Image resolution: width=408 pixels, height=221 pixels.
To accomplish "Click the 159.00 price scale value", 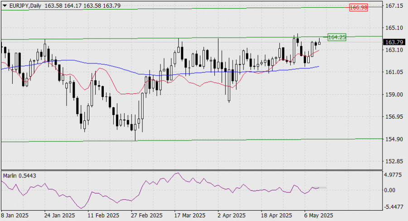I will coord(394,94).
